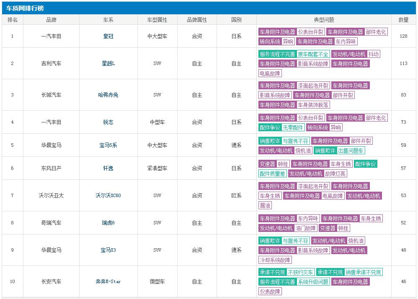Select the 东风日产 brand cell

tap(51, 168)
